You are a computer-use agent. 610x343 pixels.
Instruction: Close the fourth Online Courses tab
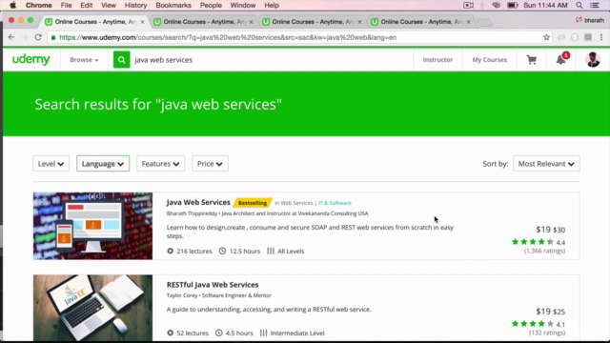(468, 22)
